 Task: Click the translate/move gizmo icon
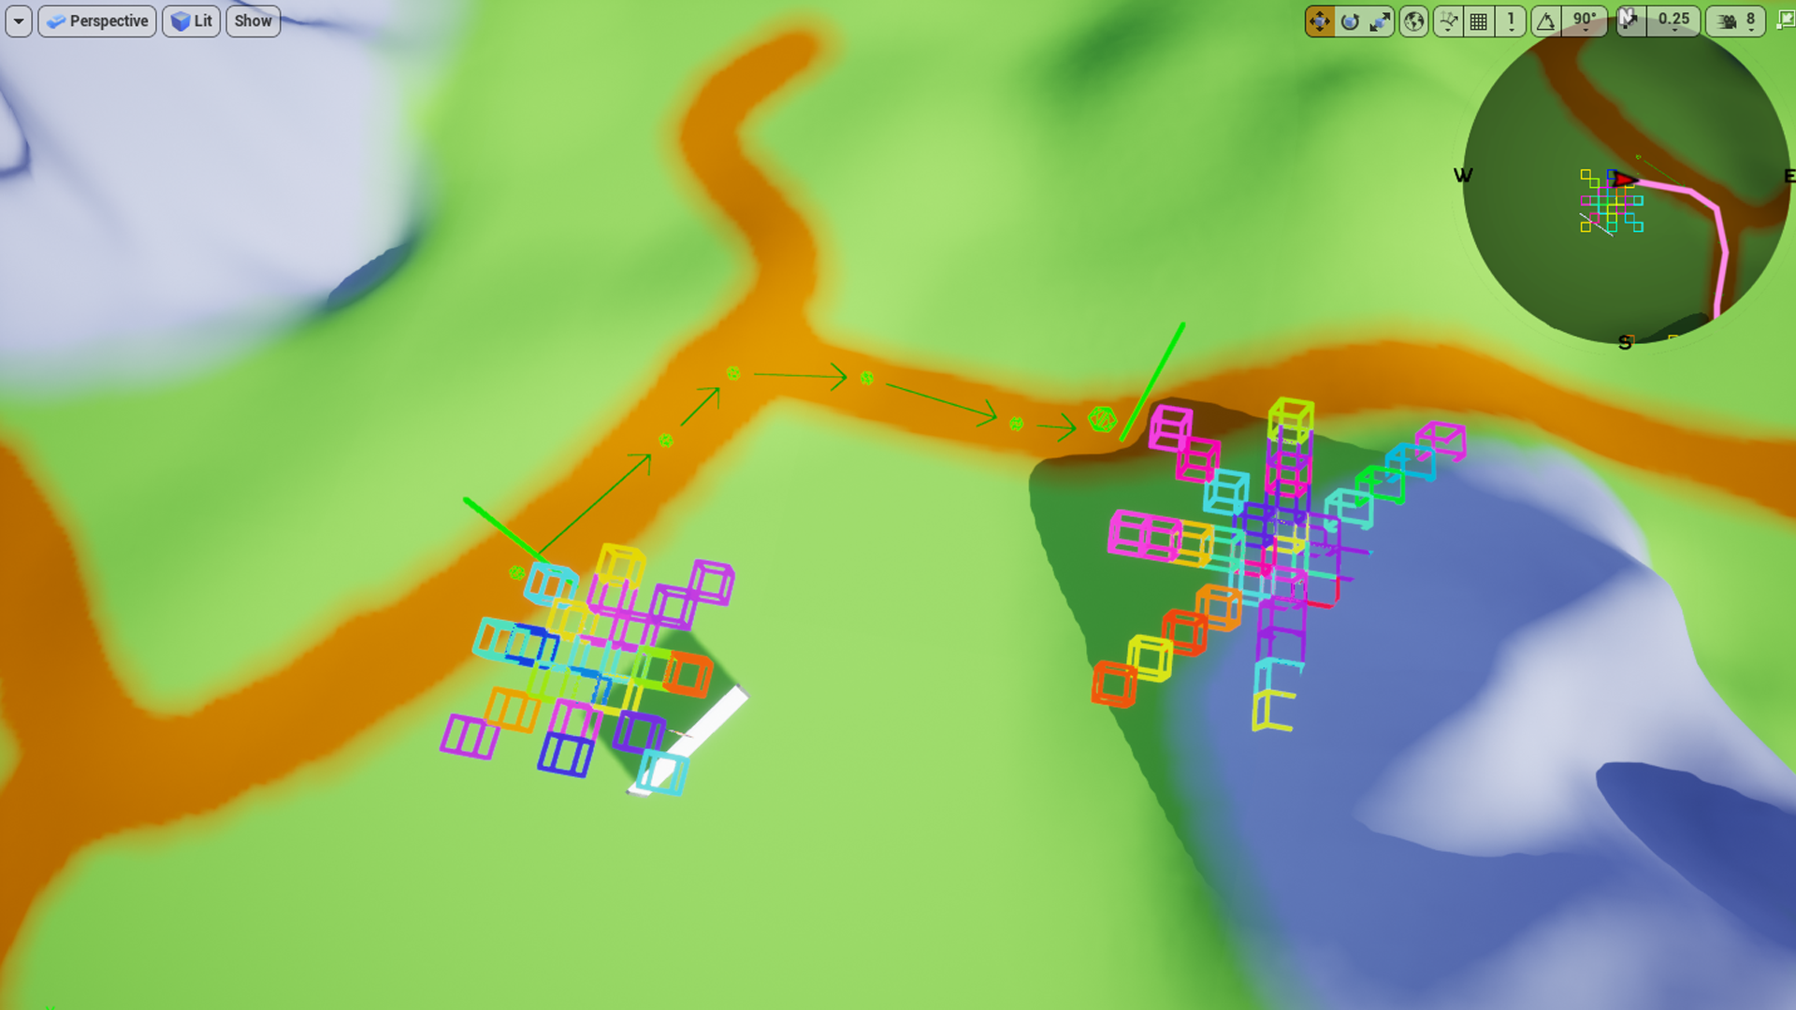[x=1319, y=21]
